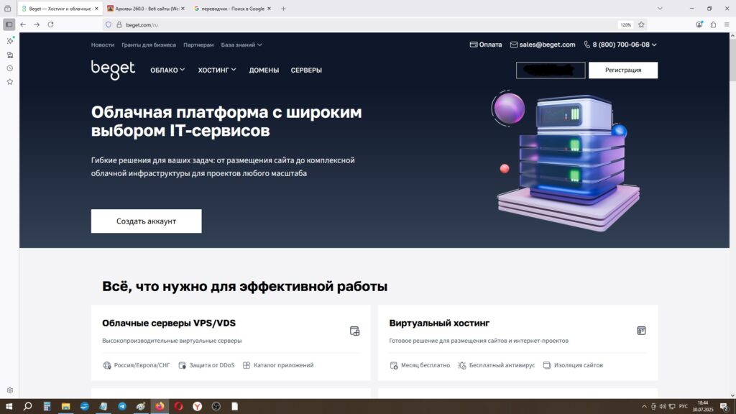Viewport: 736px width, 414px height.
Task: Open Виртуальный хостинг heading
Action: point(439,323)
